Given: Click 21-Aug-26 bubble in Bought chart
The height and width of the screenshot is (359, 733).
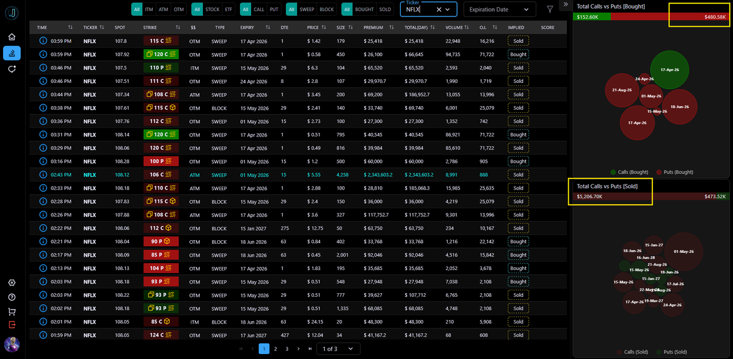Looking at the screenshot, I should [x=621, y=90].
